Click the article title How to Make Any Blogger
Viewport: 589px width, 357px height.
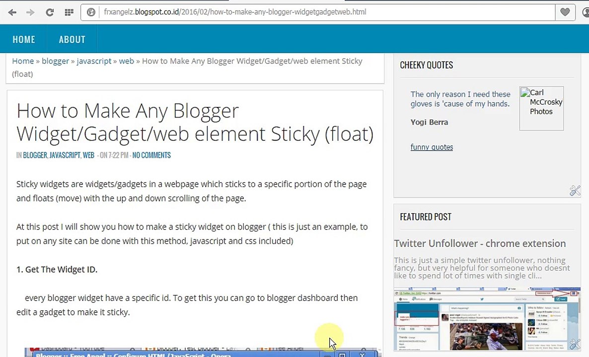(195, 122)
